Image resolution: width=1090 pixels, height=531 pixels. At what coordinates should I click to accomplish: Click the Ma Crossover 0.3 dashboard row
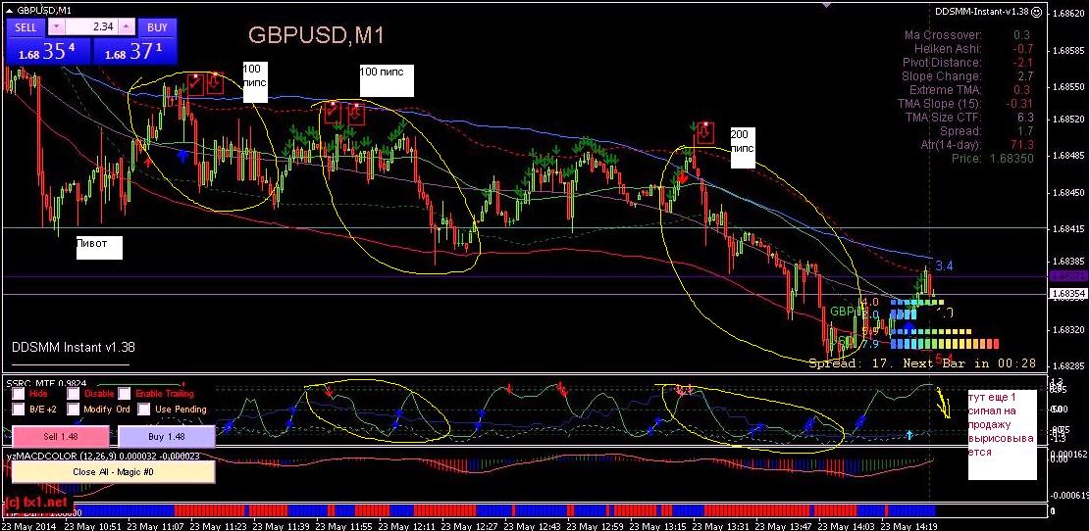[969, 34]
